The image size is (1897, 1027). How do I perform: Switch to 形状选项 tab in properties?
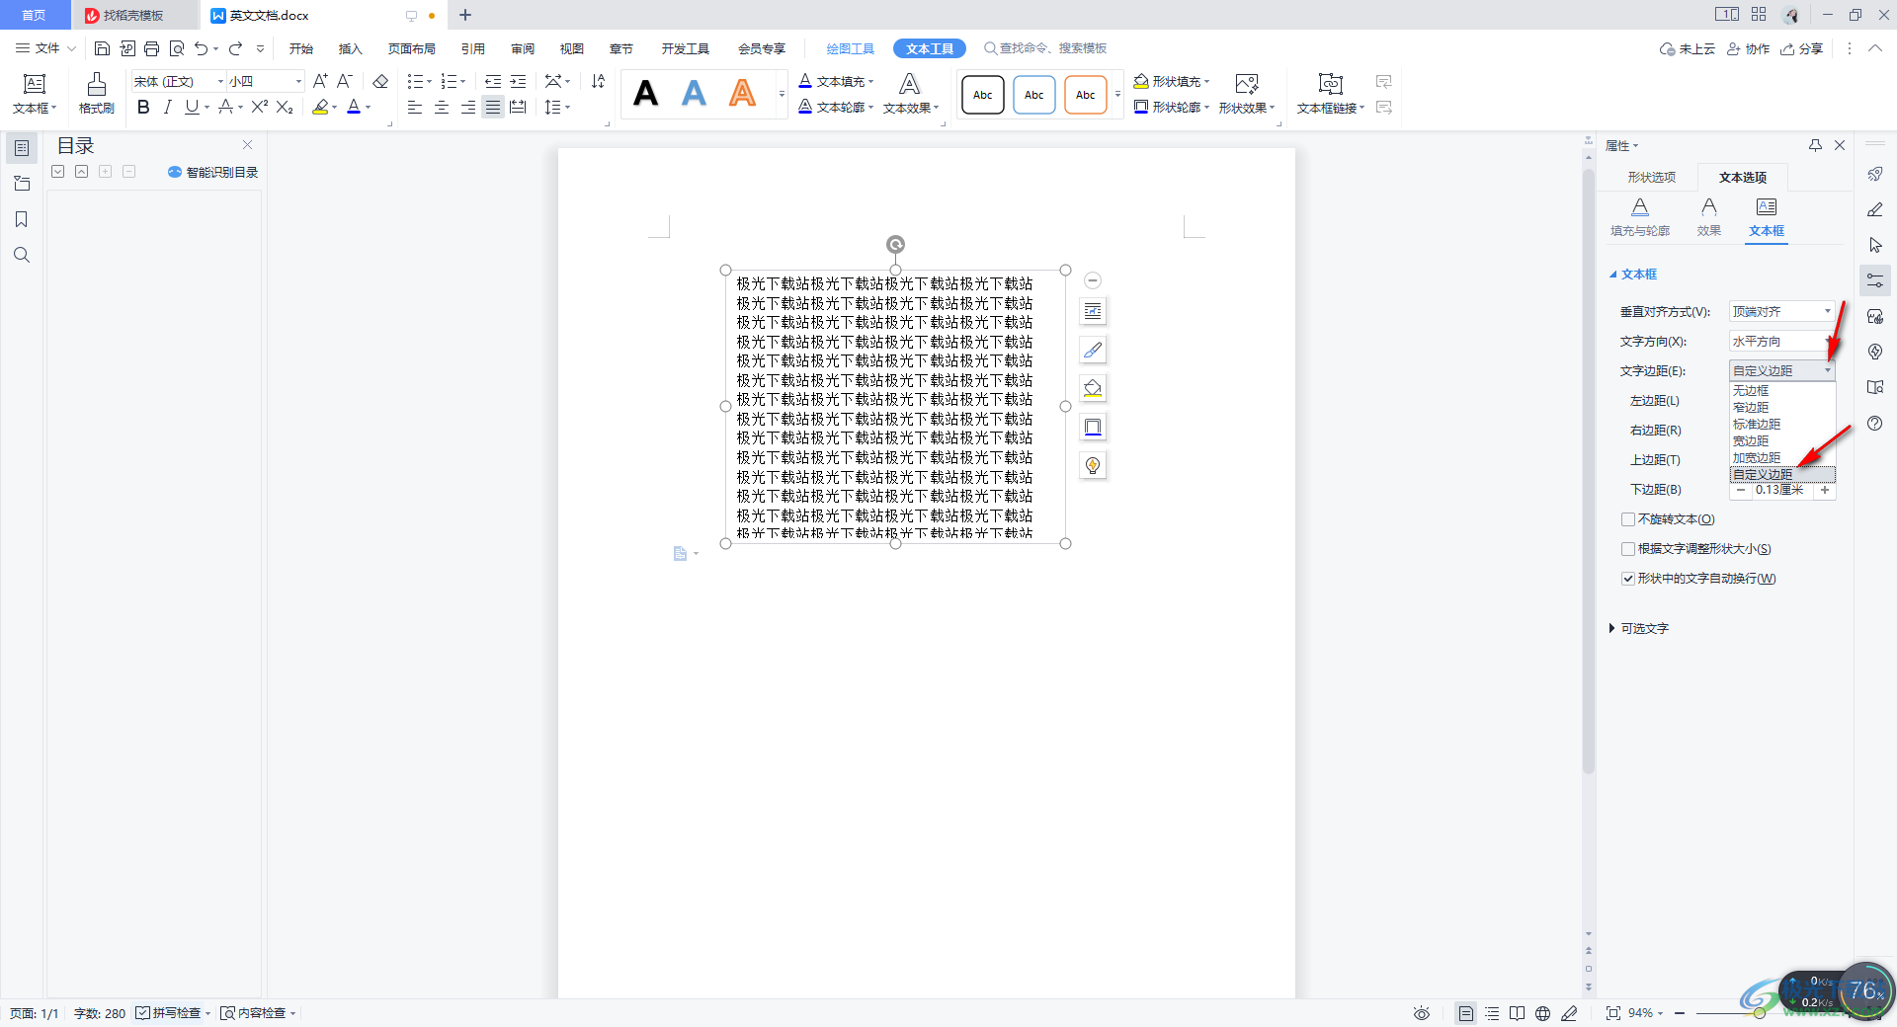click(1652, 177)
